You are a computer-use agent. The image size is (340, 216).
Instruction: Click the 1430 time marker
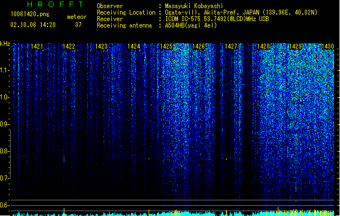(x=328, y=46)
